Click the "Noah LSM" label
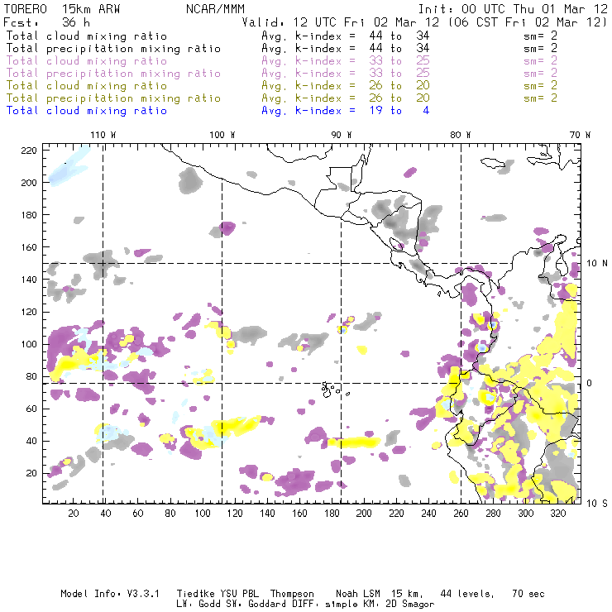Viewport: 612px width, 612px height. tap(358, 594)
